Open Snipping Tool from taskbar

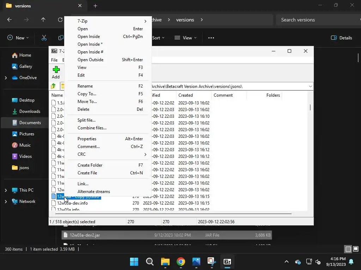(x=212, y=262)
